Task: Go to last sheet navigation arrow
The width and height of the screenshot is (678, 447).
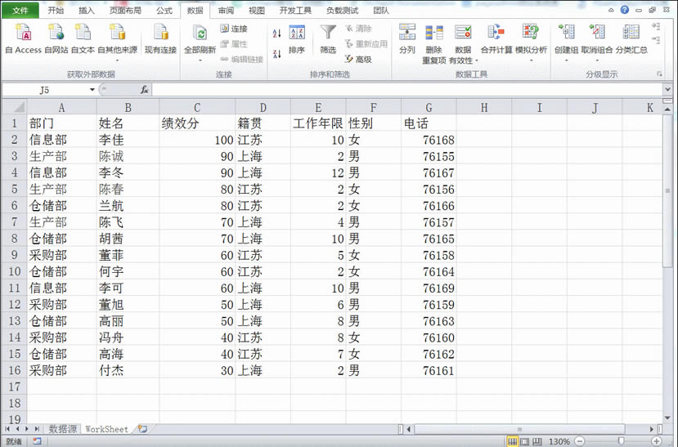Action: [x=37, y=429]
